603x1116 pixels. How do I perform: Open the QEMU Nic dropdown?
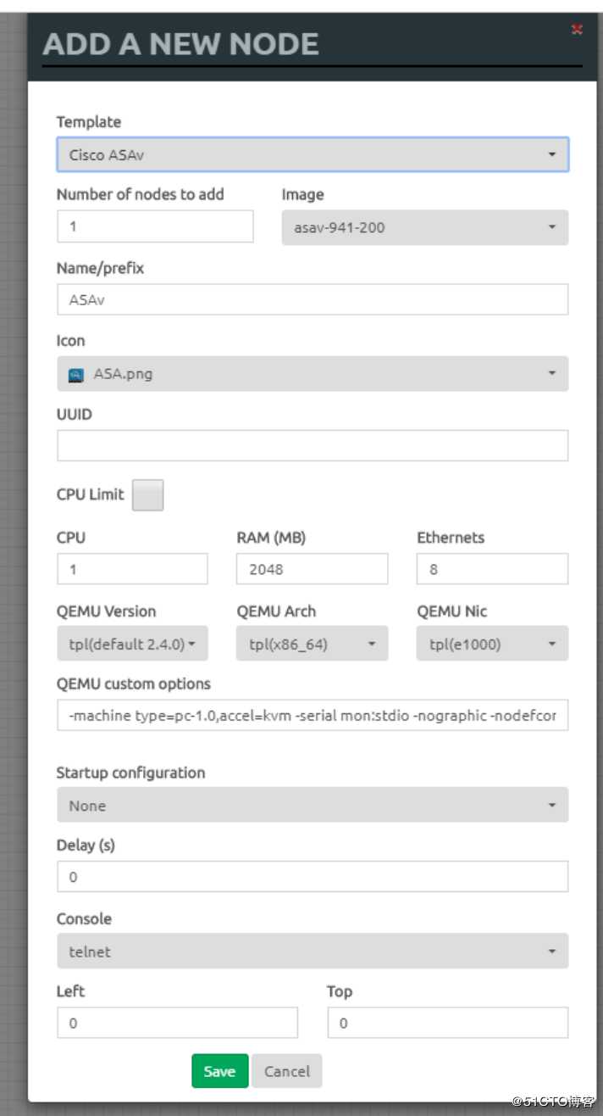coord(492,644)
